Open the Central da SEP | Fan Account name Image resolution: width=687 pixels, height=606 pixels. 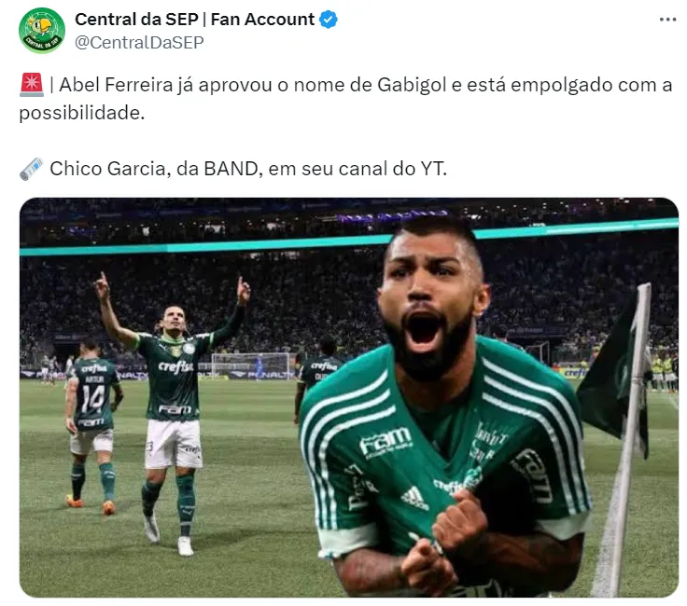coord(194,20)
